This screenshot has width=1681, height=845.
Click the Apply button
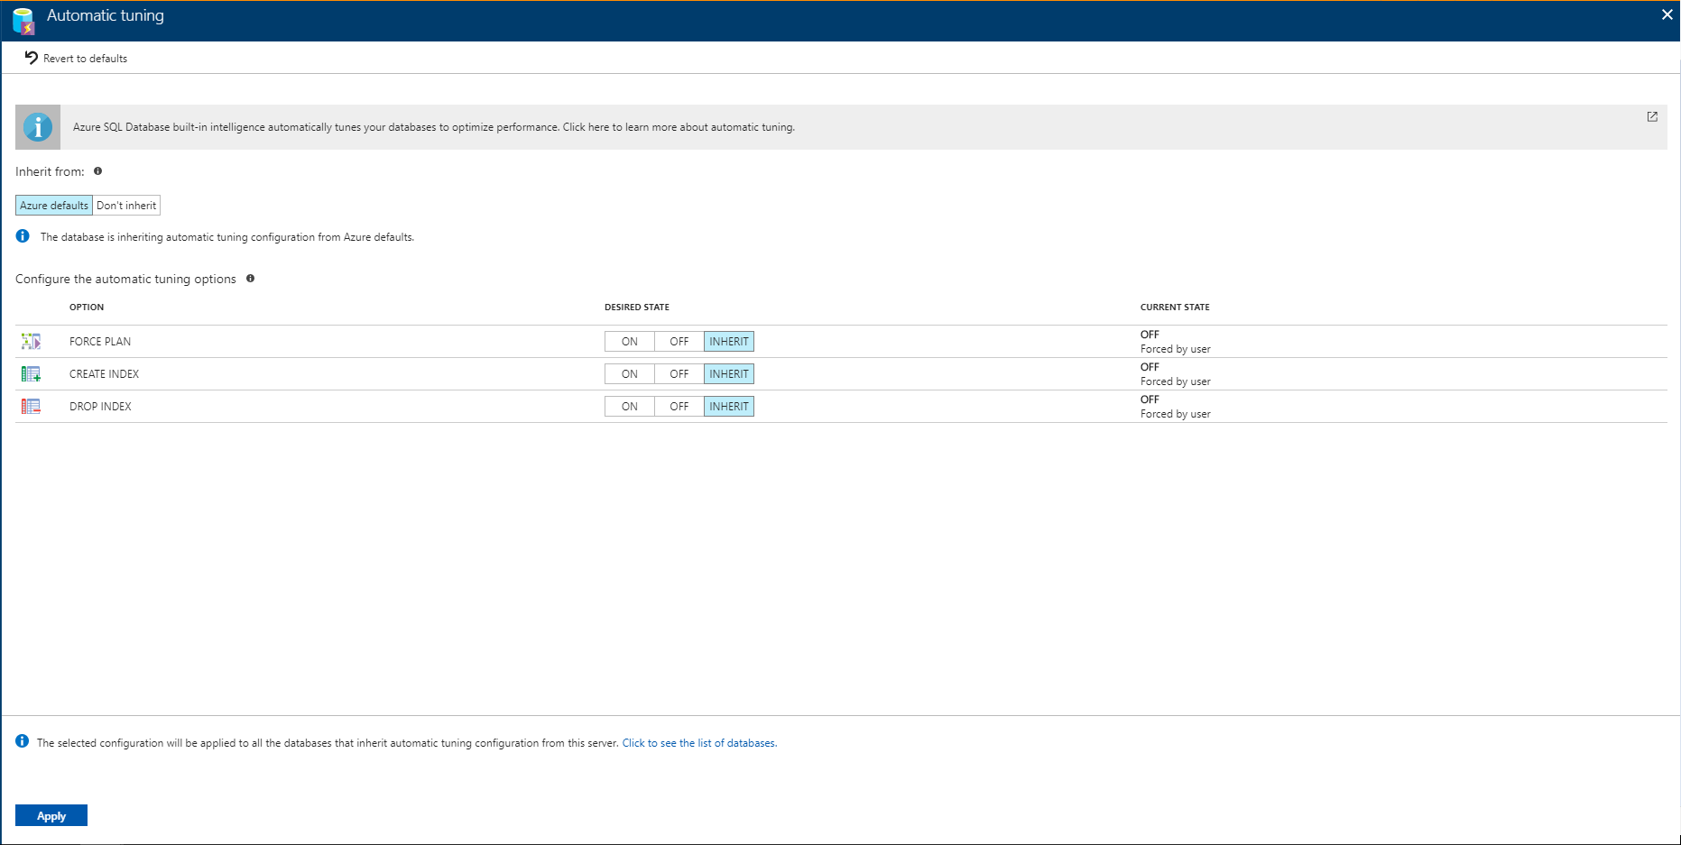coord(51,814)
